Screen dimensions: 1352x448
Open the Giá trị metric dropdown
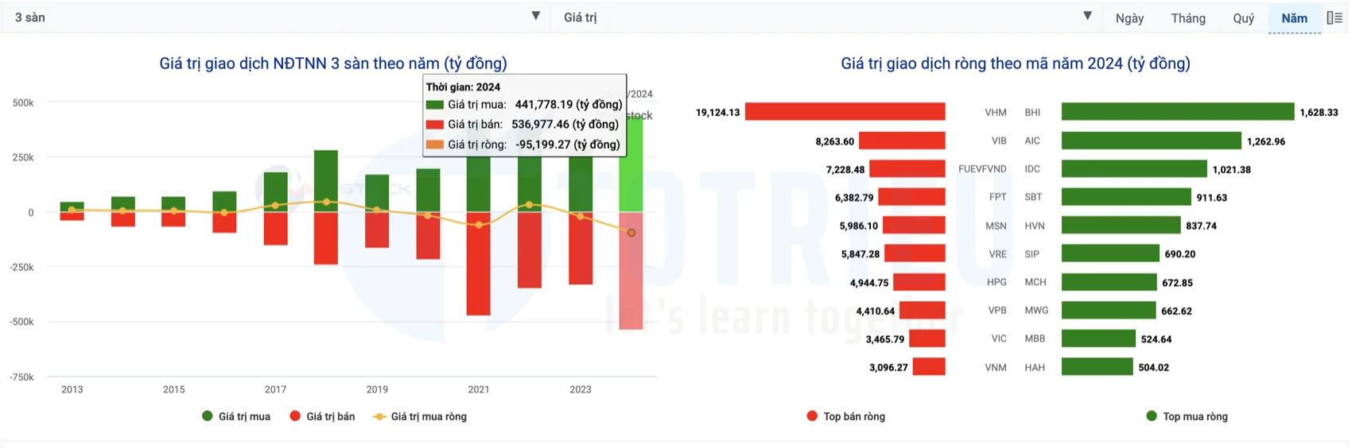(819, 17)
